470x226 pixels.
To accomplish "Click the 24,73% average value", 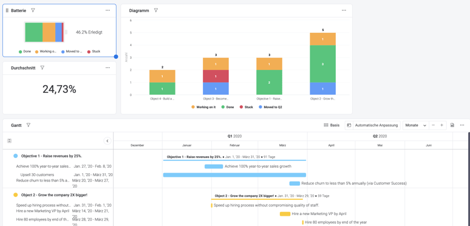I will click(x=60, y=89).
